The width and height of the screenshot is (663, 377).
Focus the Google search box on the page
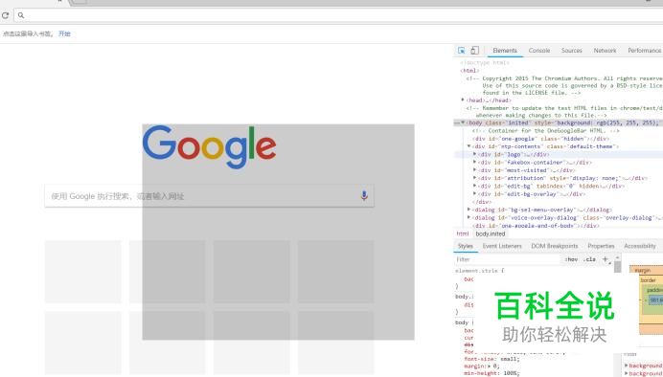point(209,196)
